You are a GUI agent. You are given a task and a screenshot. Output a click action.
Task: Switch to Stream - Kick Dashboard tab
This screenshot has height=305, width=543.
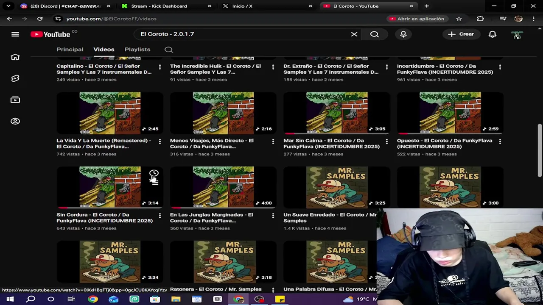pyautogui.click(x=165, y=6)
